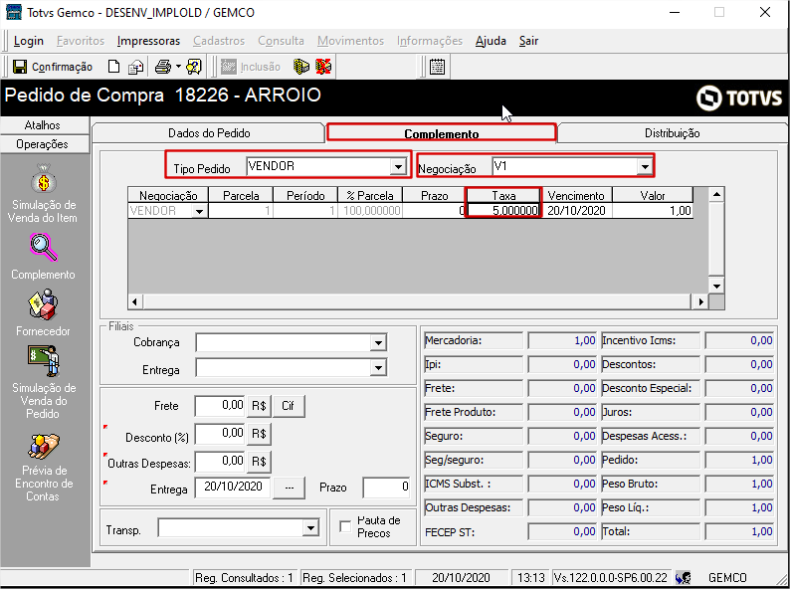Click the Cif freight button

[x=289, y=406]
